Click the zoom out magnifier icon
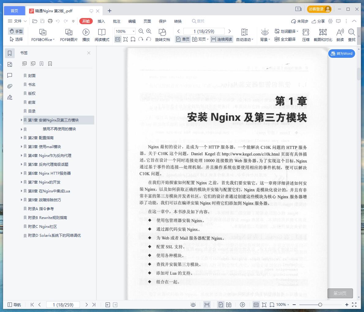Screen dimensions: 364x312 (x=141, y=31)
